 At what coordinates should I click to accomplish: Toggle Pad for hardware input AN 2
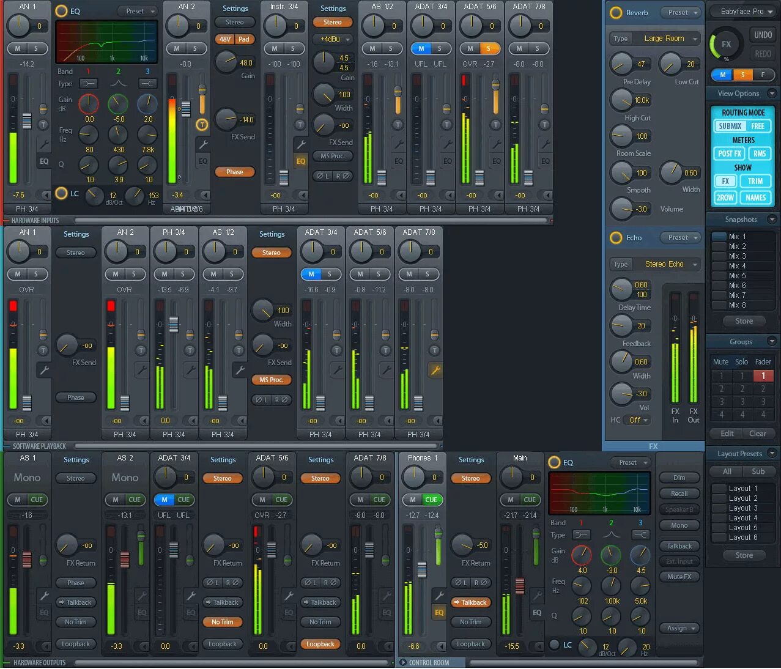[x=244, y=39]
